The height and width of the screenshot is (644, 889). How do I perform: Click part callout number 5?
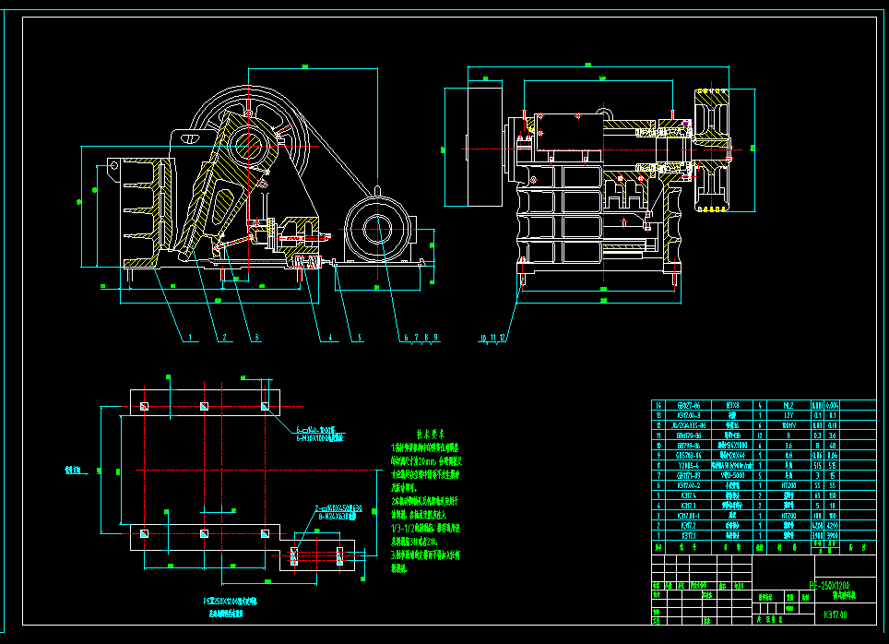359,338
